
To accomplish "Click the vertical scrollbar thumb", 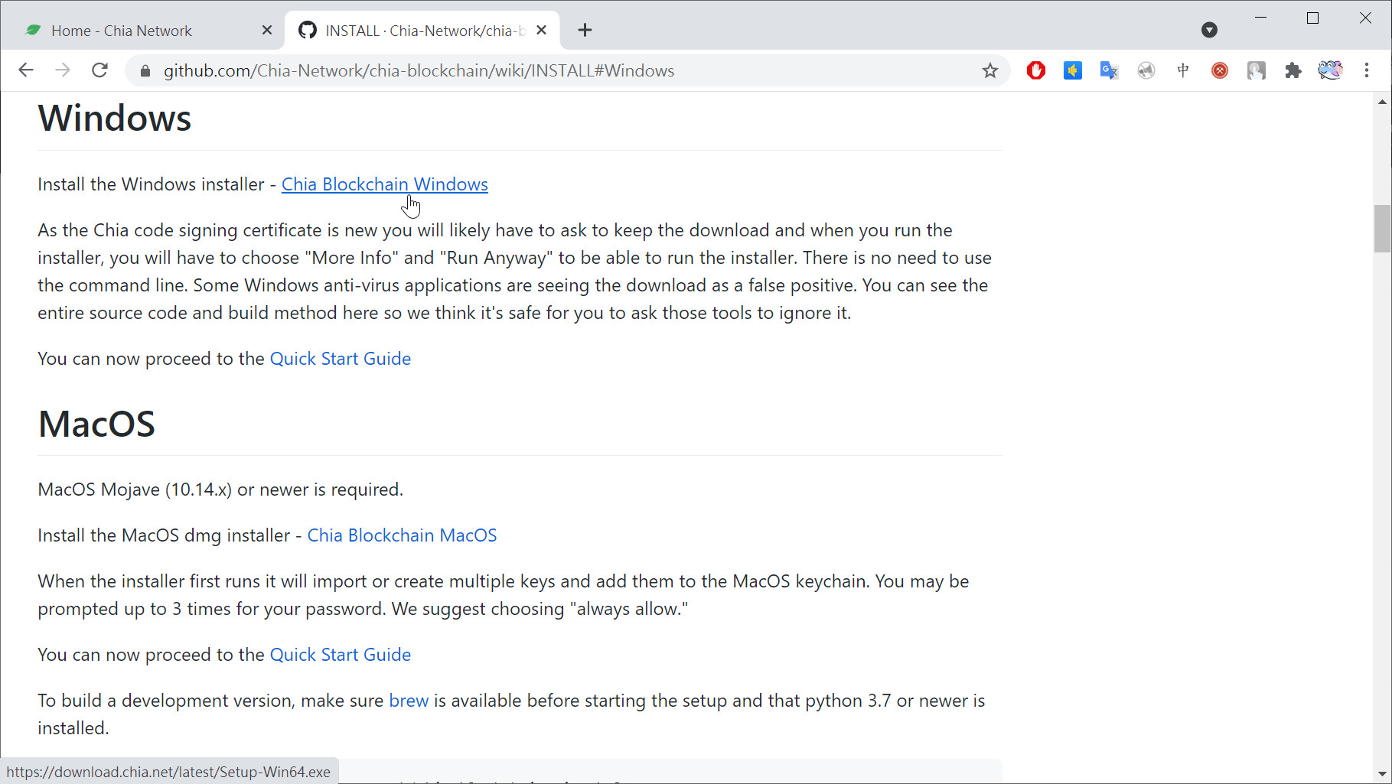I will tap(1382, 228).
